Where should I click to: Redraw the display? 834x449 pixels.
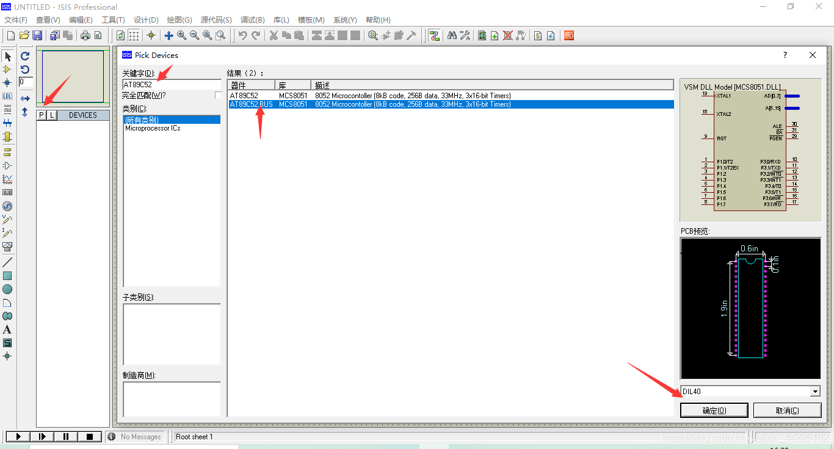[x=120, y=35]
